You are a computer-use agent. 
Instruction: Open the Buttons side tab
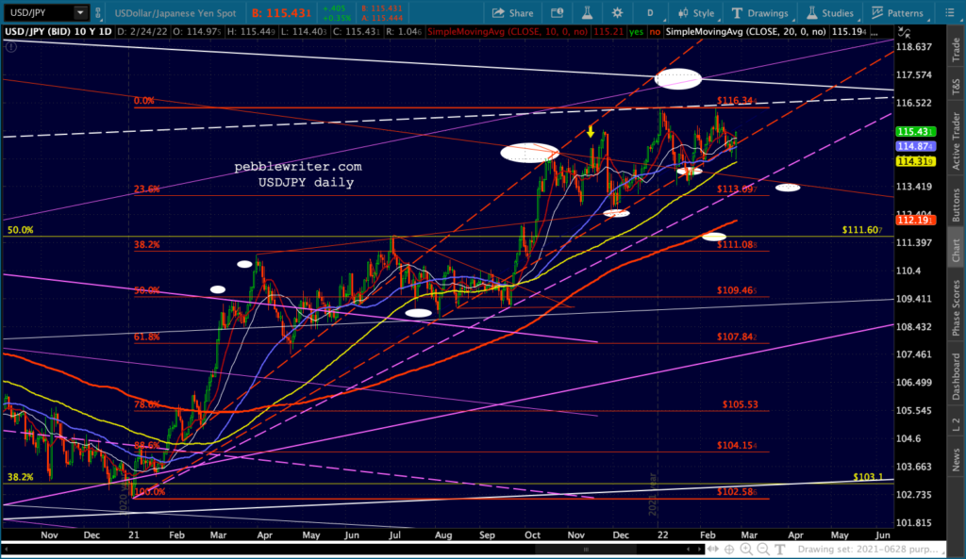(x=956, y=205)
